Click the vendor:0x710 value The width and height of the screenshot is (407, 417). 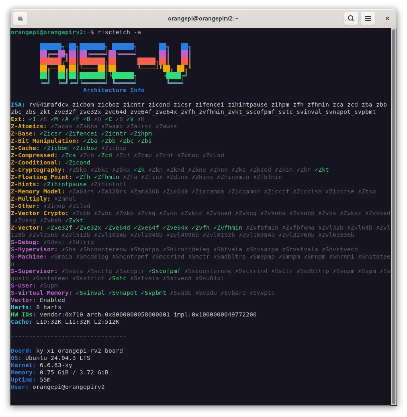pos(61,314)
